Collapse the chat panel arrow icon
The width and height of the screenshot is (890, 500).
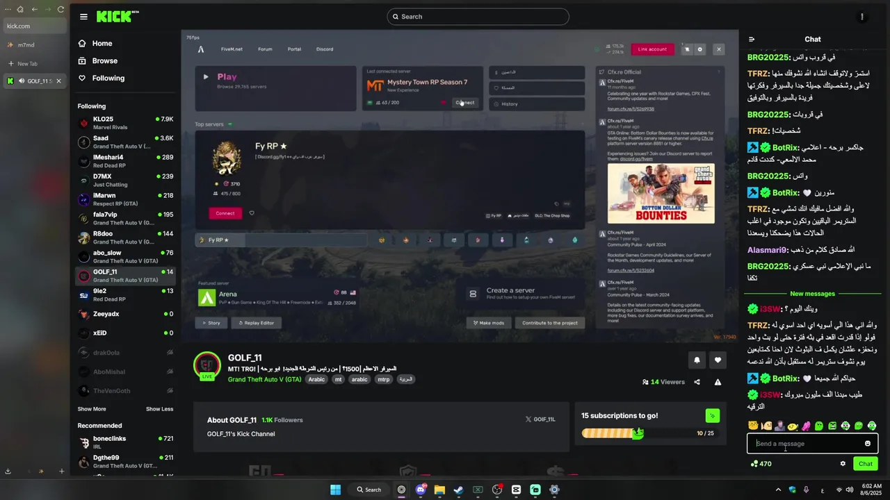(x=752, y=40)
